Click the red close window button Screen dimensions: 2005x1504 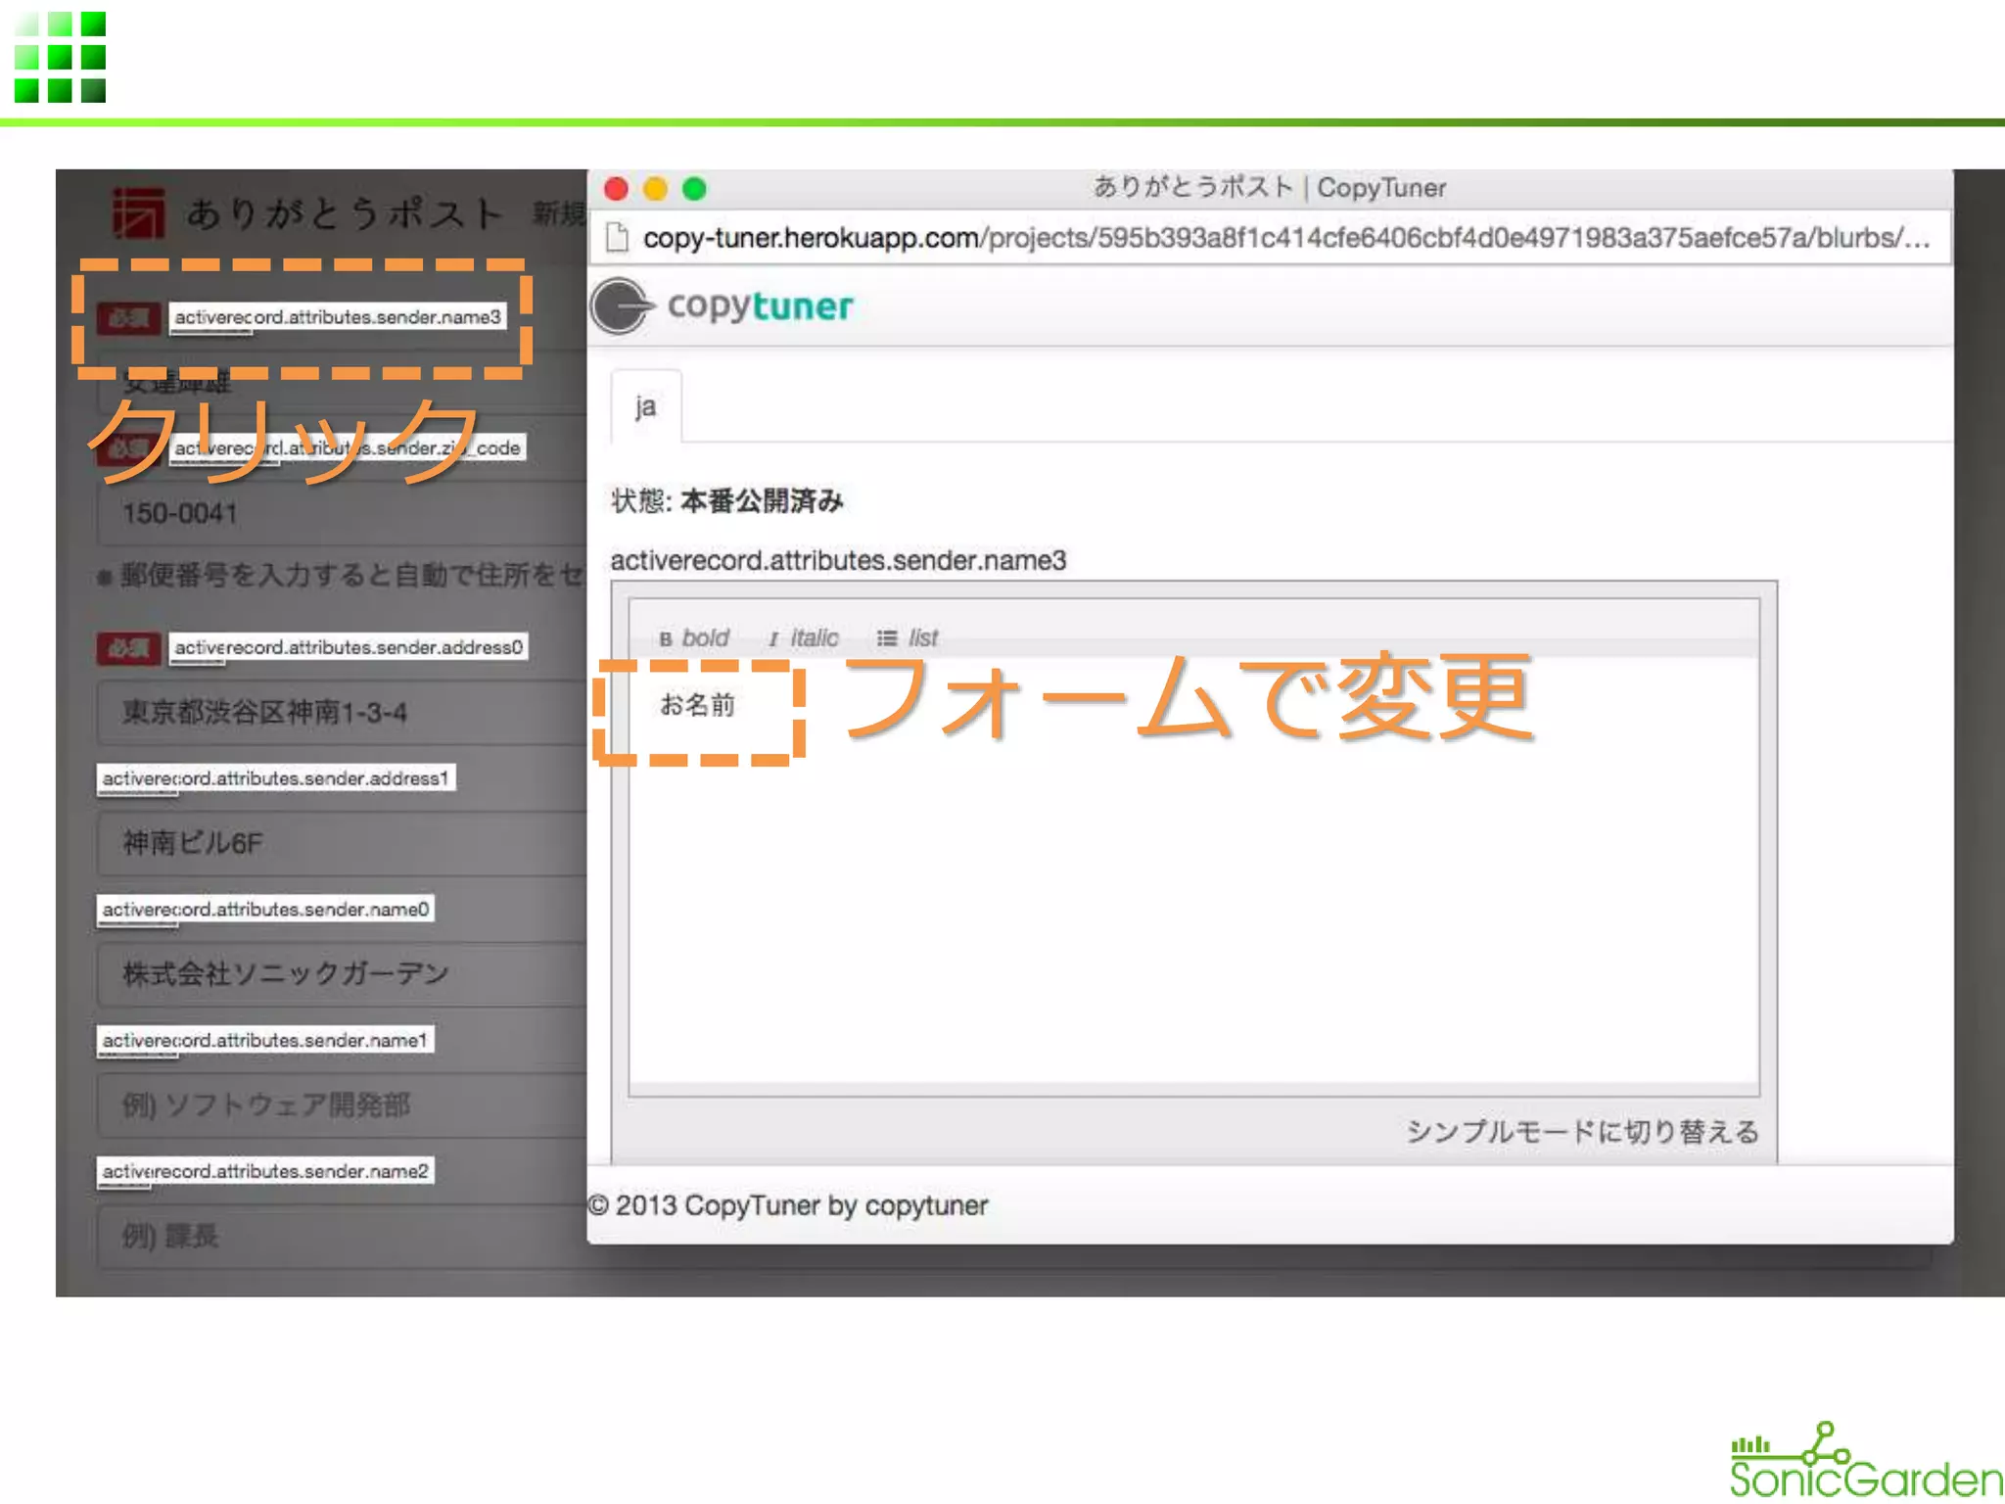pyautogui.click(x=616, y=188)
